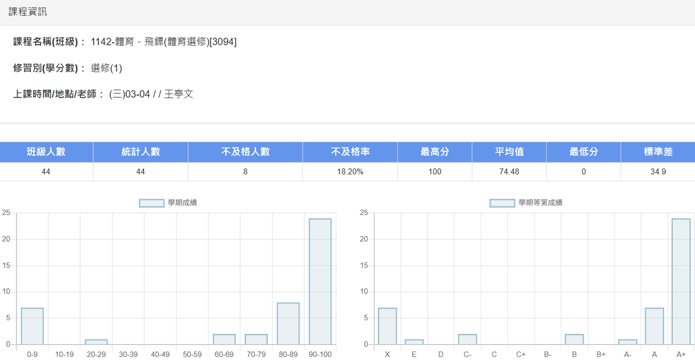Select the E grade bar

pyautogui.click(x=414, y=342)
